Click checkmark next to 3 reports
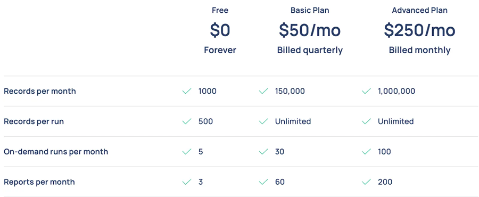The image size is (479, 197). point(187,182)
